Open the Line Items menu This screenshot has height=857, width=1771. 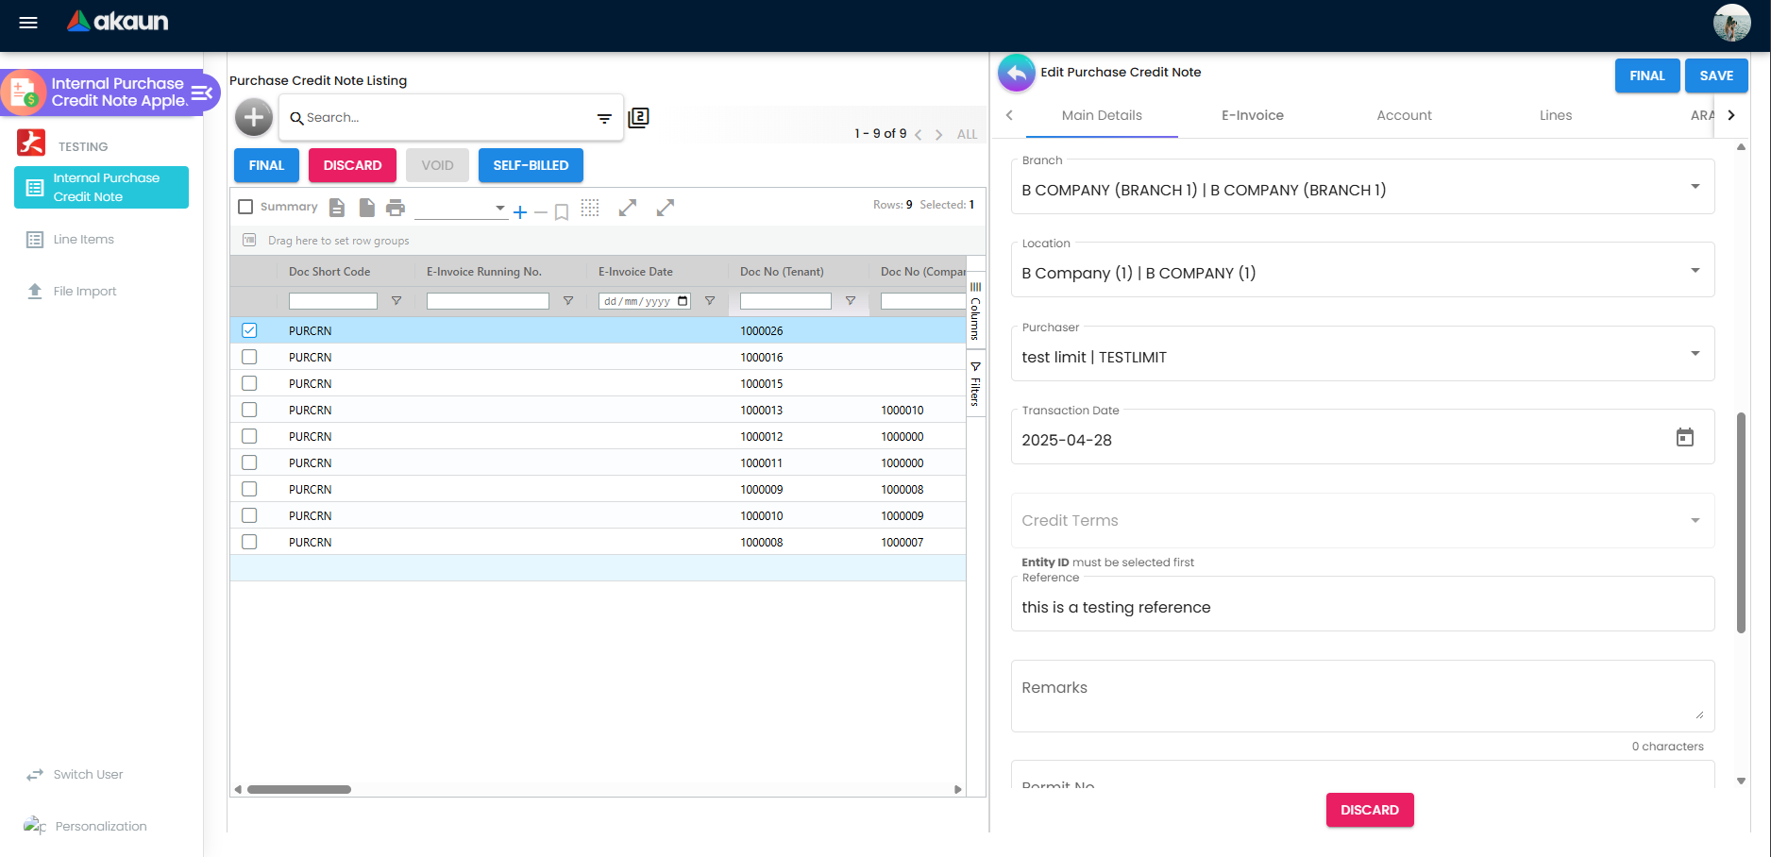tap(83, 240)
